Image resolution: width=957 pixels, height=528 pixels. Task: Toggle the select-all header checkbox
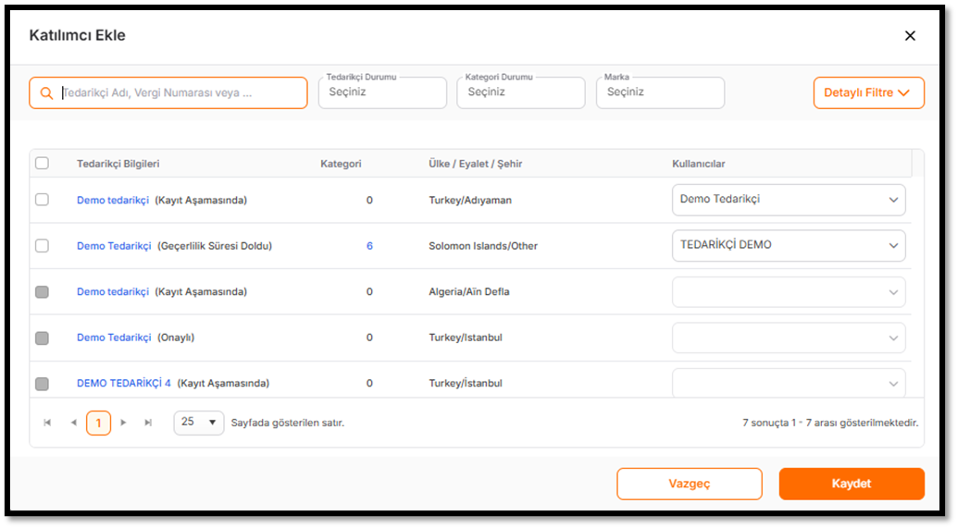coord(42,164)
